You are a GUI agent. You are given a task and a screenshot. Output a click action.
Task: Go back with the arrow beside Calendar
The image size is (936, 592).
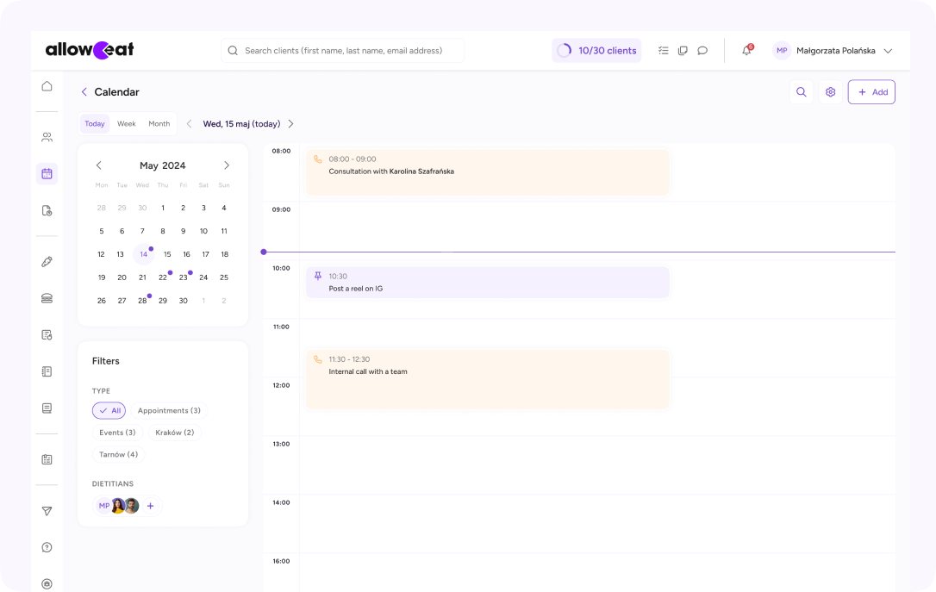coord(84,92)
